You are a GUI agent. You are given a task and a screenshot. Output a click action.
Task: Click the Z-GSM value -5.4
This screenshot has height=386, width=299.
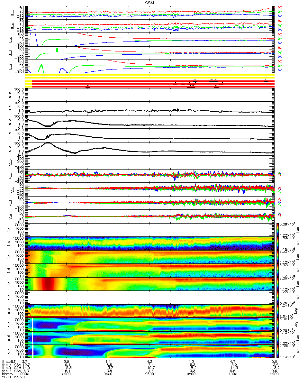pyautogui.click(x=66, y=371)
